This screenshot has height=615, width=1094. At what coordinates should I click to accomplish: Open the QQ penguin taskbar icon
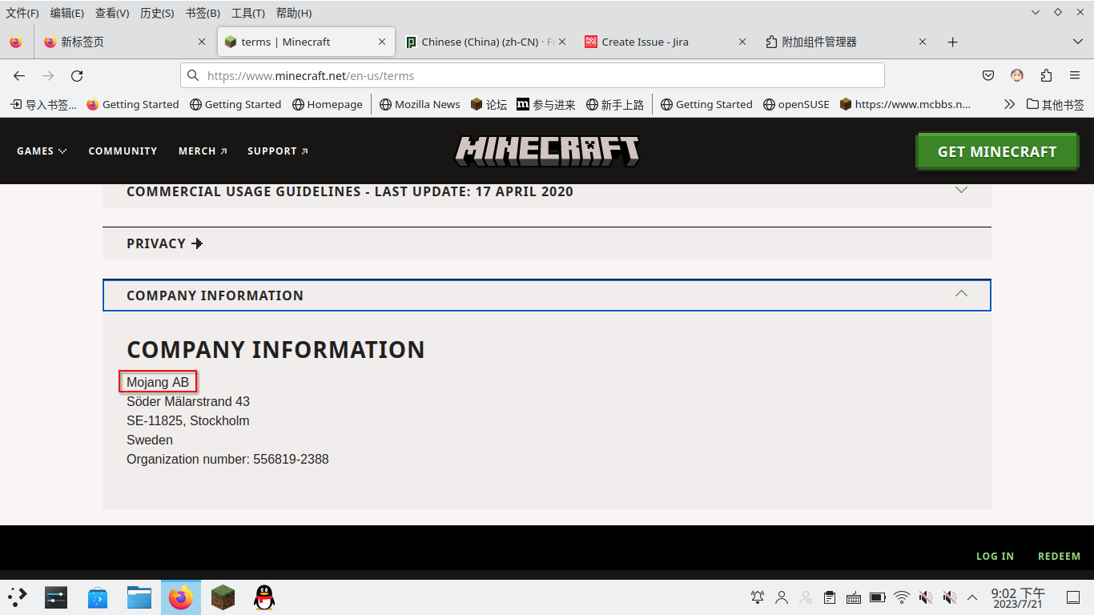click(x=264, y=597)
